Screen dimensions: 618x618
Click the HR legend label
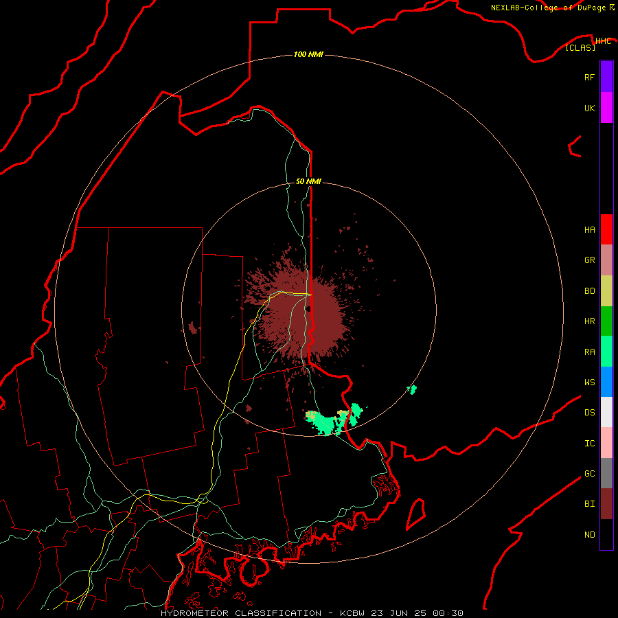(x=589, y=321)
